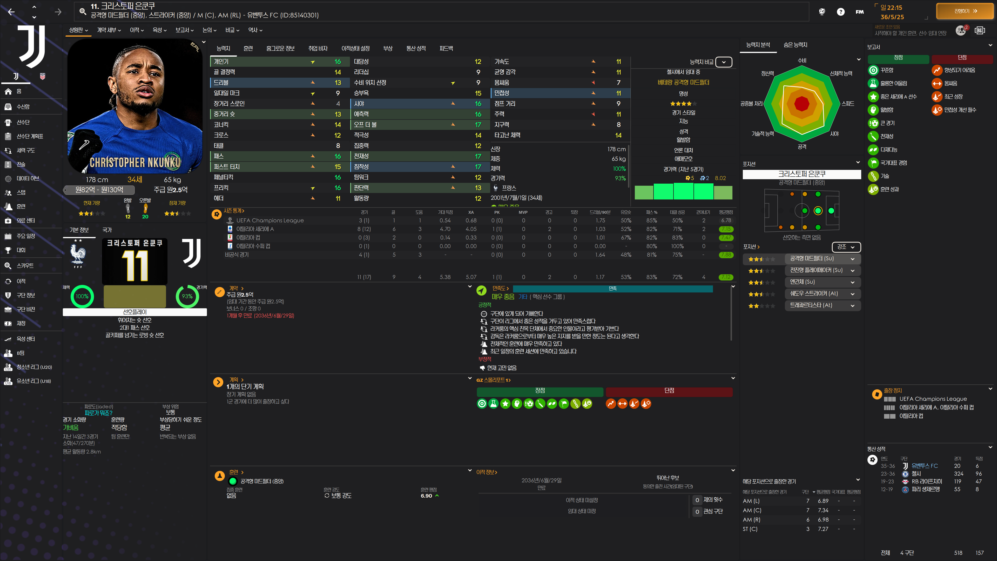Viewport: 997px width, 561px height.
Task: Click the 훈련 cone section icon
Action: coord(219,476)
